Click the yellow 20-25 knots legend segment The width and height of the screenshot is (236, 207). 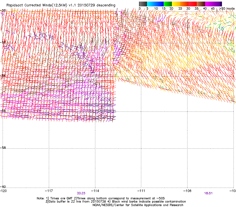point(176,4)
